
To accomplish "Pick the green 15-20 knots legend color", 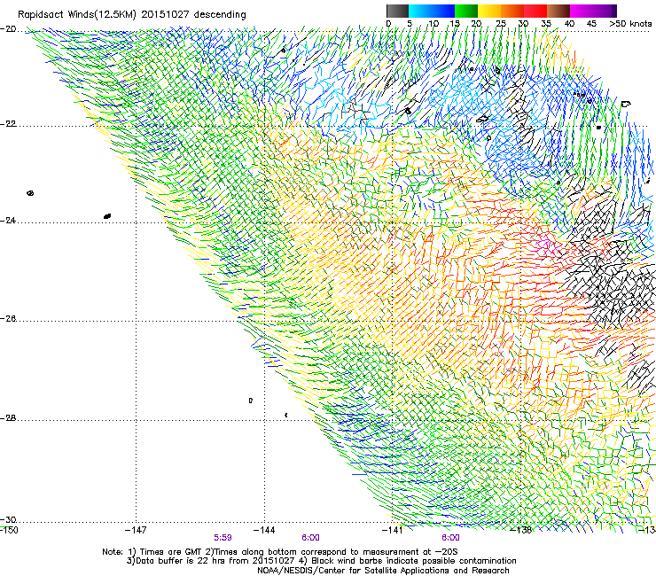I will [x=466, y=11].
